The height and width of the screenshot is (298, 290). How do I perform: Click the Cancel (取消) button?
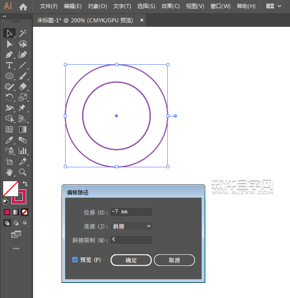point(174,260)
